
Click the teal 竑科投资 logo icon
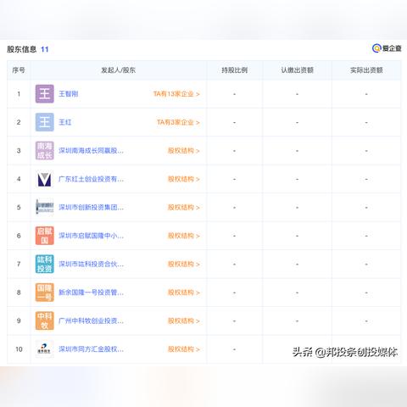click(44, 264)
